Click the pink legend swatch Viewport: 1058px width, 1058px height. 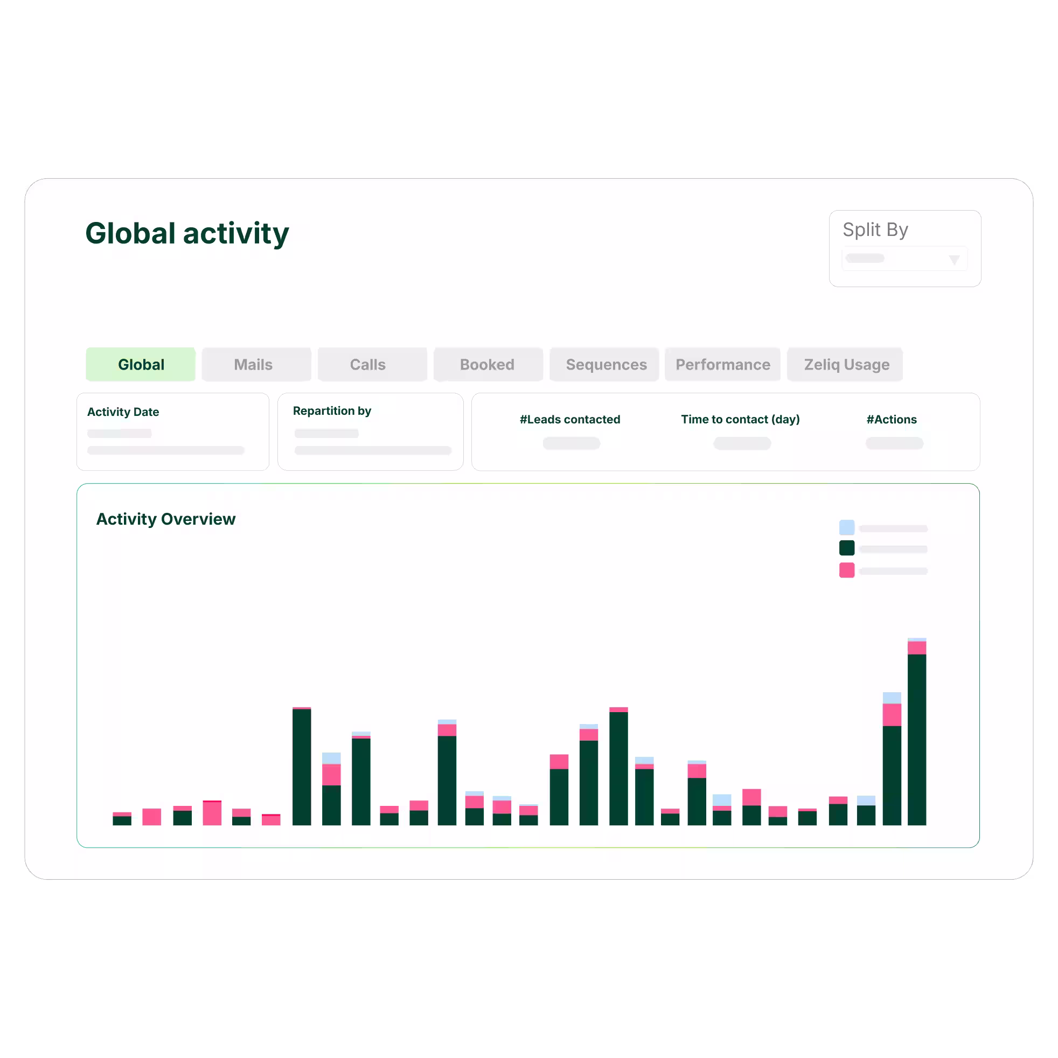[x=847, y=570]
